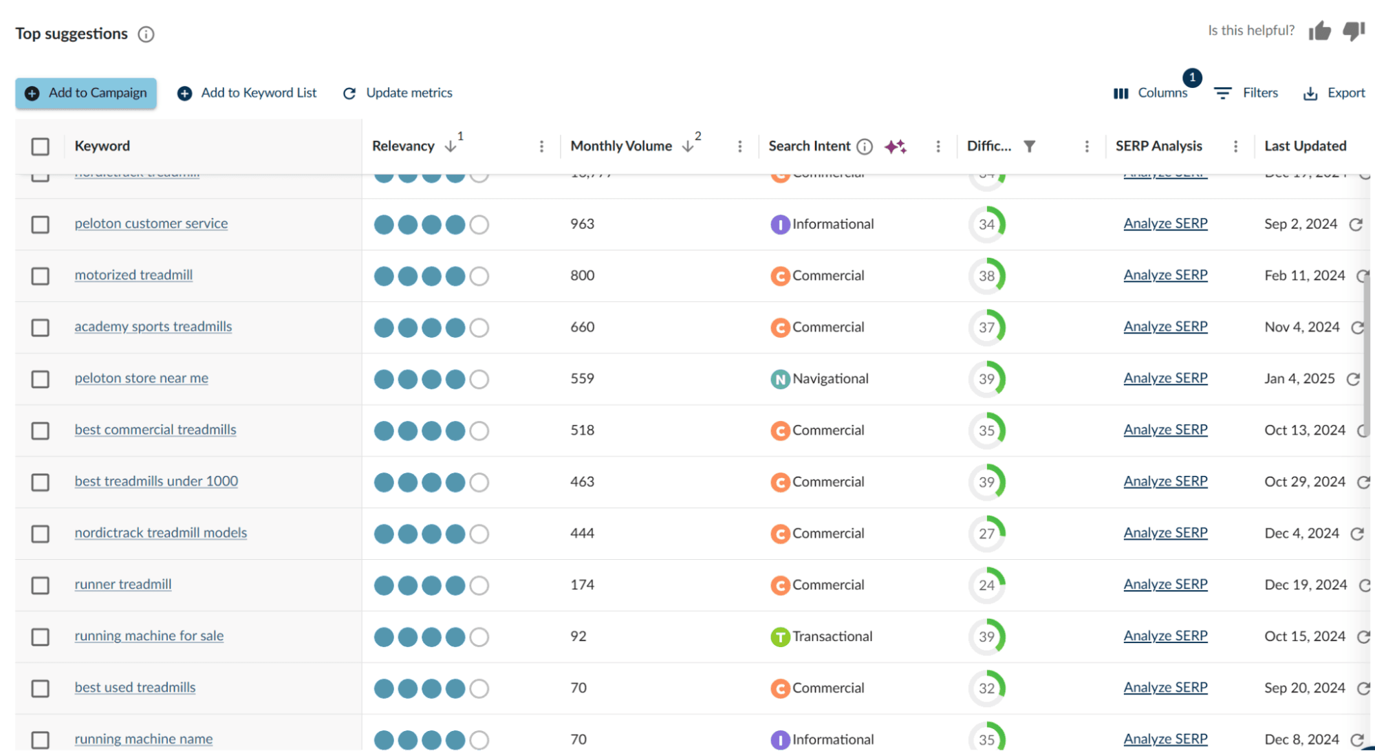Select the runner treadmill row checkbox
1375x751 pixels.
[x=41, y=586]
